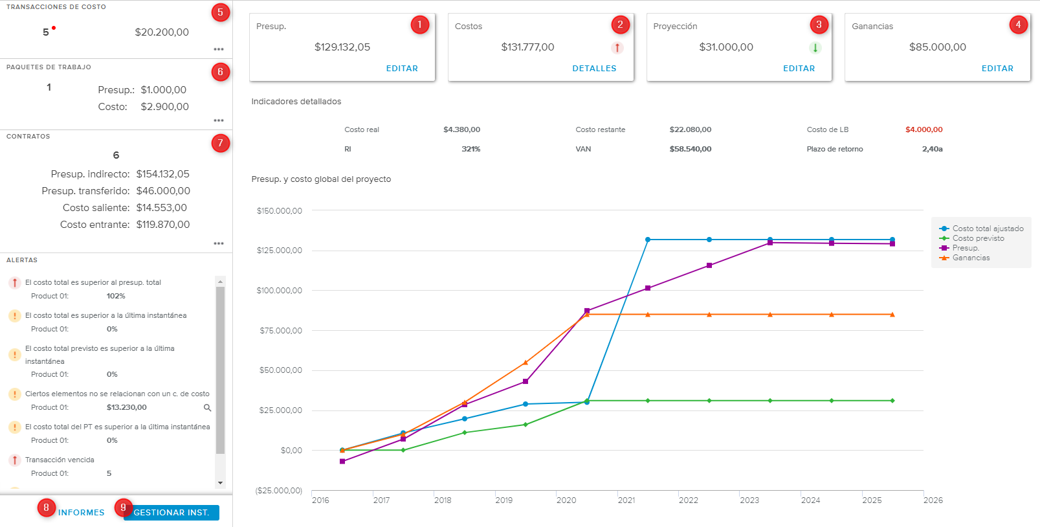
Task: Expand the Contratos three-dot menu
Action: tap(219, 243)
